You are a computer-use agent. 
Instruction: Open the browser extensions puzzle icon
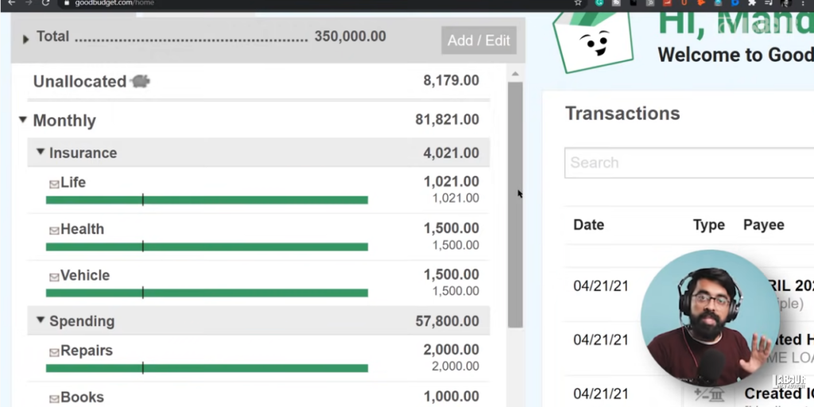click(x=751, y=3)
